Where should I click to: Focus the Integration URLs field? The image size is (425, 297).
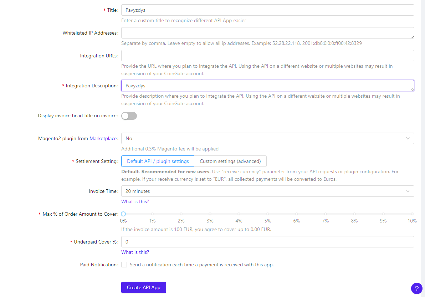coord(267,56)
